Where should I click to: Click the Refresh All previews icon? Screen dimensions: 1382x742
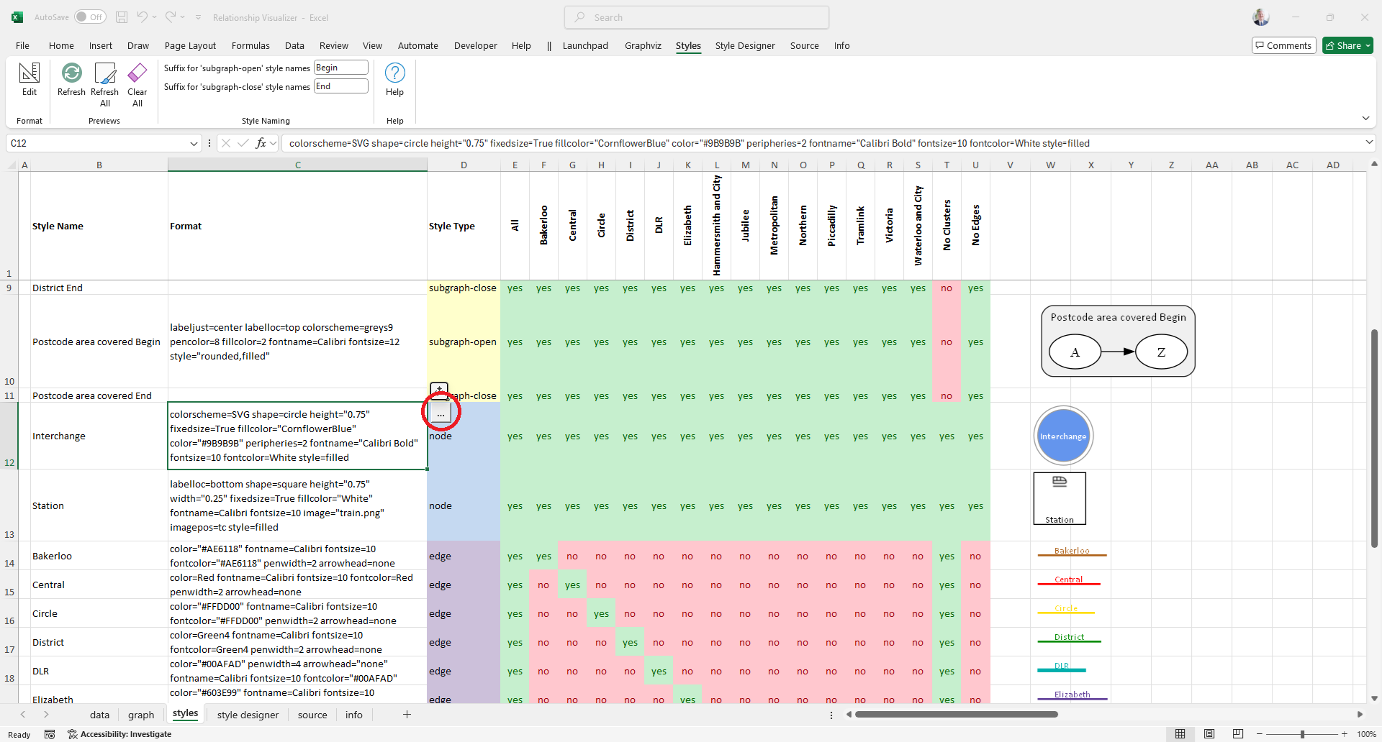105,73
